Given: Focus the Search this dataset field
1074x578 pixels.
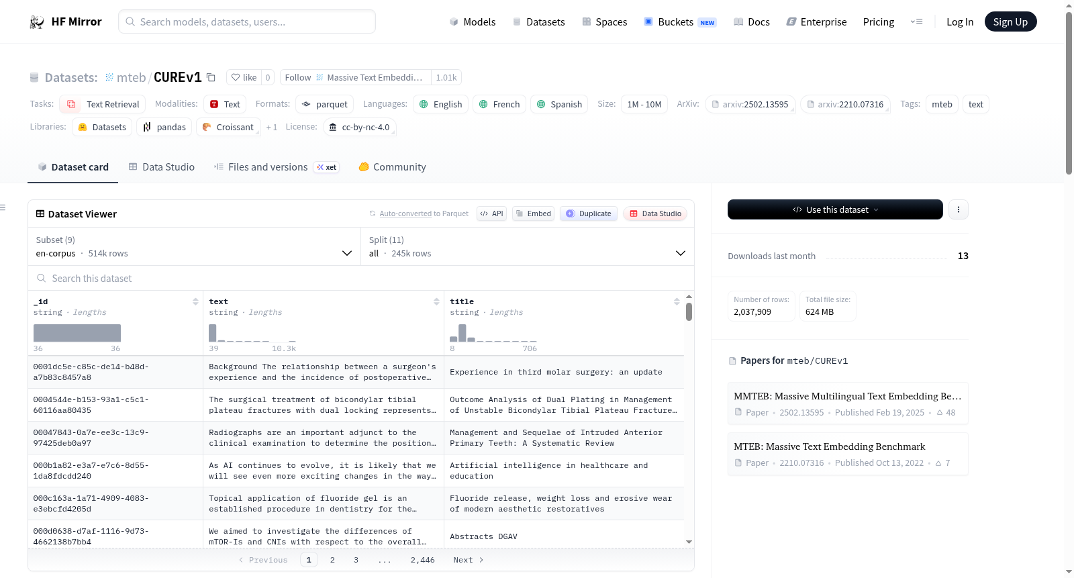Looking at the screenshot, I should point(361,278).
